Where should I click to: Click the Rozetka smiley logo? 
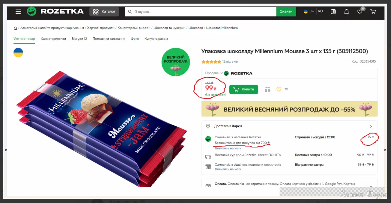(31, 11)
